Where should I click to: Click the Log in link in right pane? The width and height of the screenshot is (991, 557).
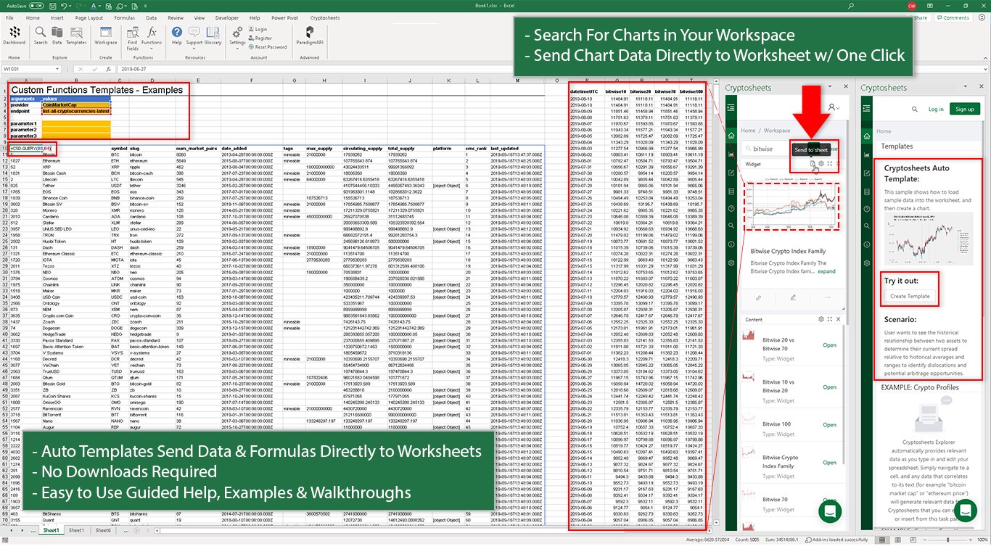click(936, 109)
